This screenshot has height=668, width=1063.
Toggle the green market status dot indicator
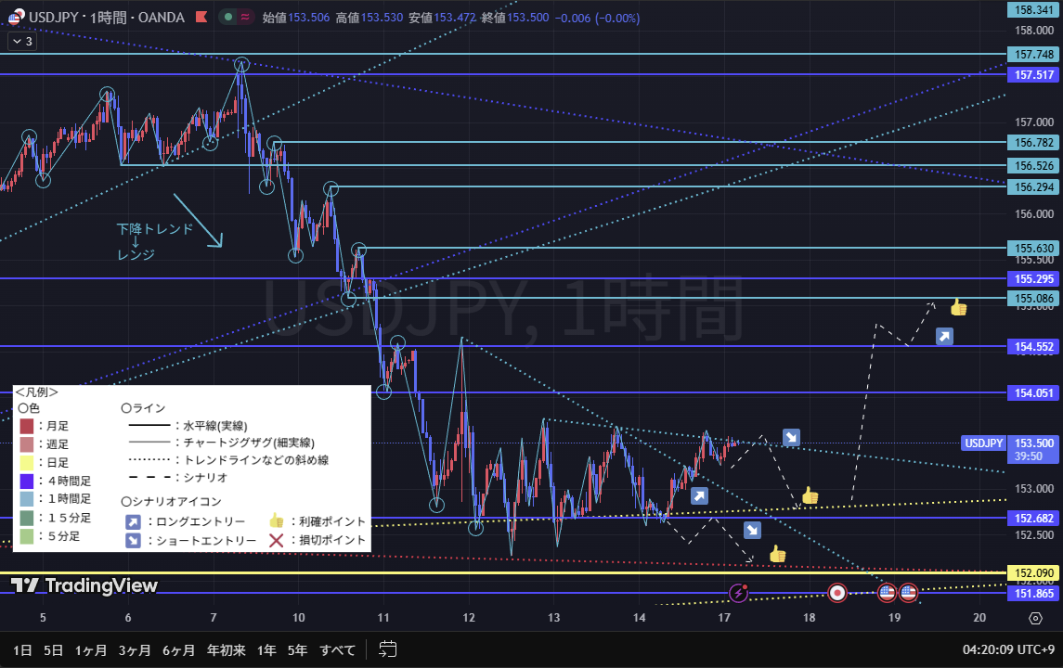pos(227,18)
